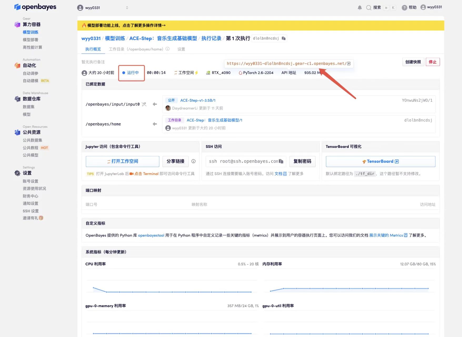Open the wyy0331 user menu at top right

click(x=431, y=7)
